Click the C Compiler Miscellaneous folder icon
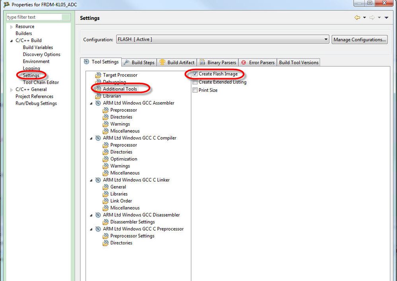This screenshot has width=397, height=281. (105, 173)
